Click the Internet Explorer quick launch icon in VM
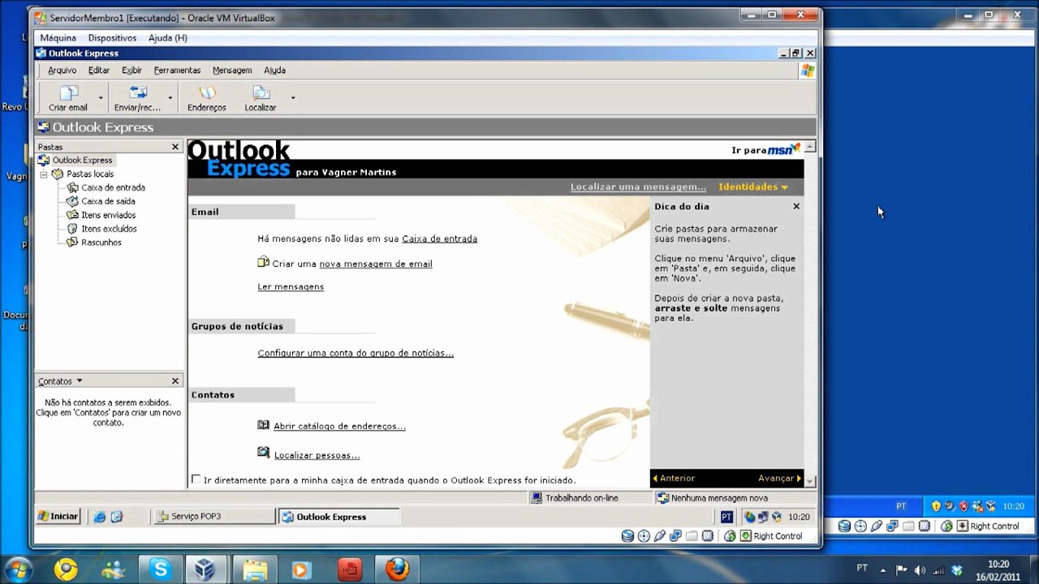Viewport: 1039px width, 584px height. coord(100,517)
